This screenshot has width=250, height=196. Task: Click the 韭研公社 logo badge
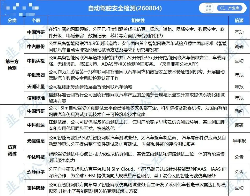pos(208,8)
